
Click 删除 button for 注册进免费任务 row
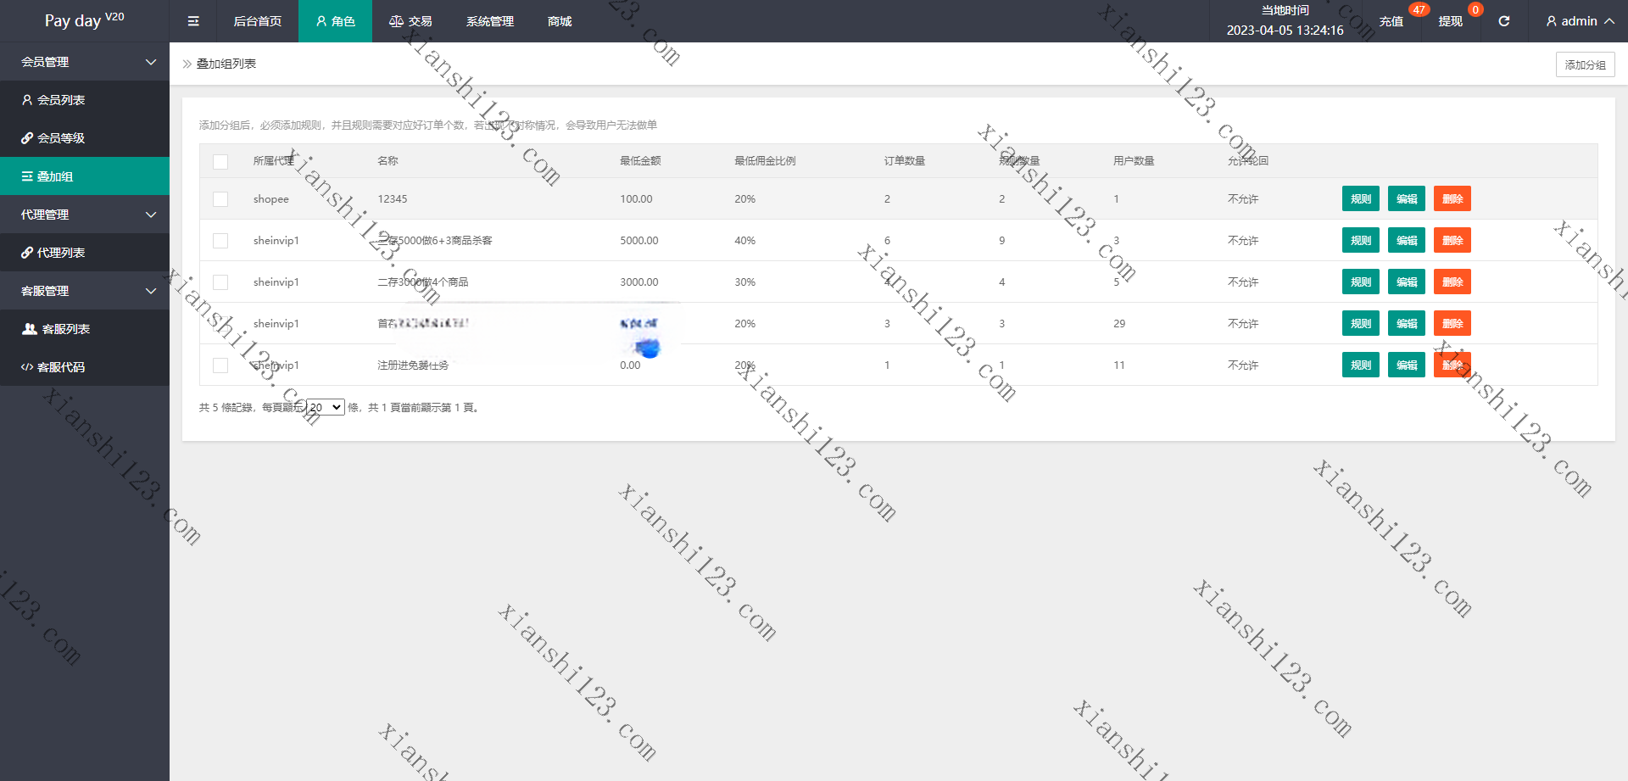(x=1452, y=365)
